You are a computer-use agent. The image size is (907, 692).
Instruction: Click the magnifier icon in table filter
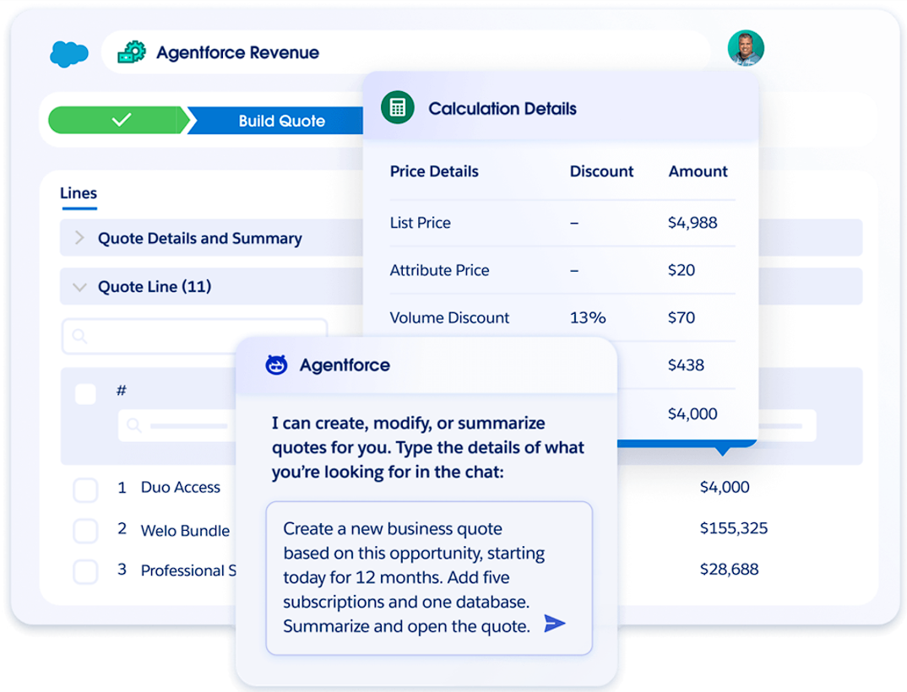(134, 425)
